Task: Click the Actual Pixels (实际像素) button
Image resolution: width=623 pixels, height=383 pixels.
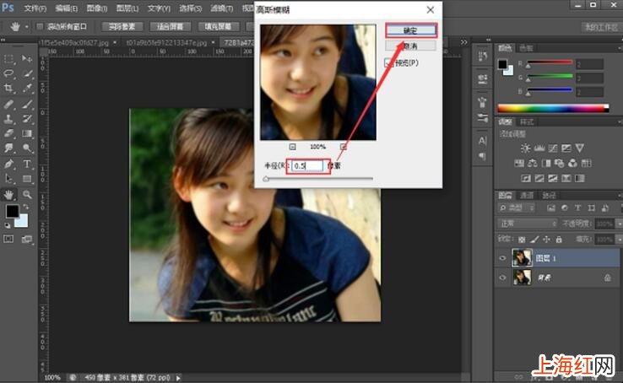Action: pyautogui.click(x=122, y=27)
